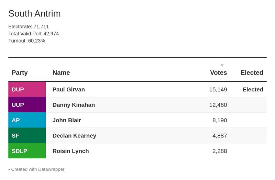Click the UUP purple party cell
275x180 pixels.
point(27,105)
